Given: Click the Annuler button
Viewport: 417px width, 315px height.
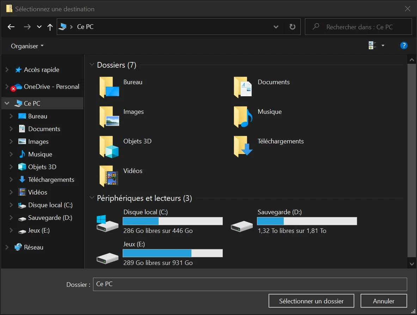Looking at the screenshot, I should pyautogui.click(x=384, y=301).
